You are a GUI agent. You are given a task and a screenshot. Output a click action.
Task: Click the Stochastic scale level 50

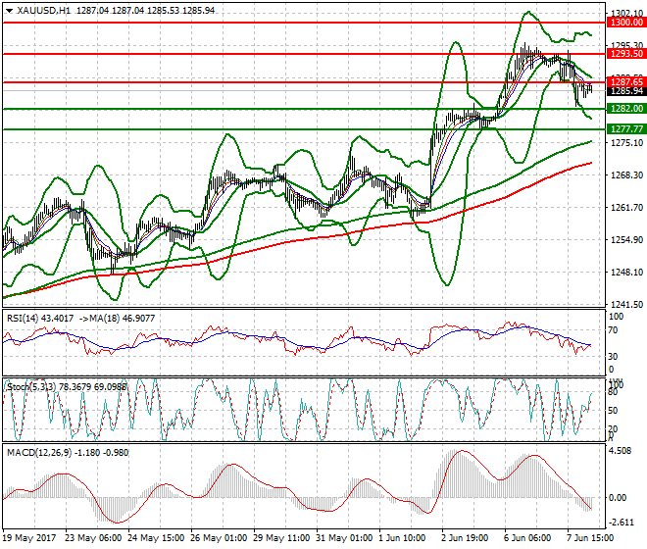(613, 411)
